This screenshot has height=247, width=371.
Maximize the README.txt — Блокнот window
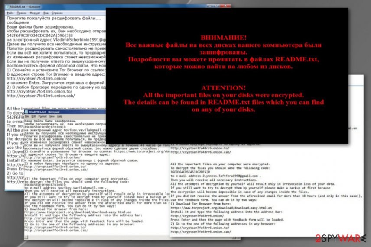[x=217, y=6]
